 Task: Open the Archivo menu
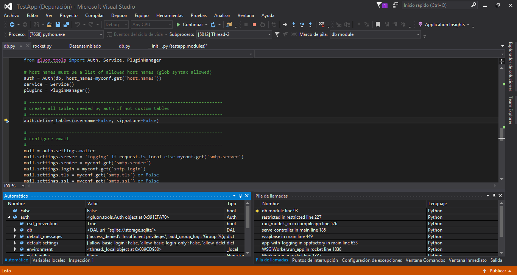click(x=11, y=15)
